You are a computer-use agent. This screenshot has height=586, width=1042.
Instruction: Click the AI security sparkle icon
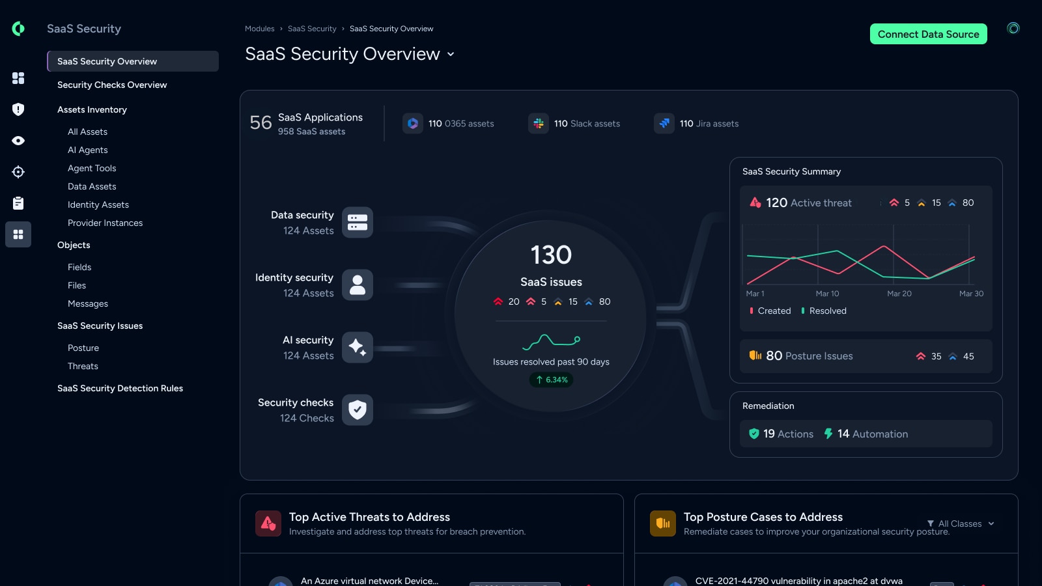358,348
